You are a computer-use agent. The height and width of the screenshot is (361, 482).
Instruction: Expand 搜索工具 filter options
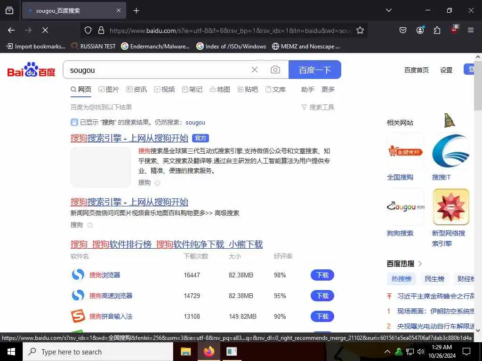318,107
